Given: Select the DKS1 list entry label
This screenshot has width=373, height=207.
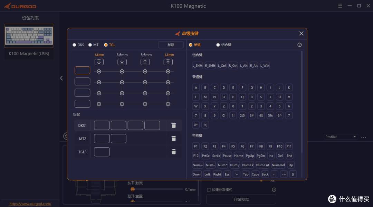Looking at the screenshot, I should point(83,125).
